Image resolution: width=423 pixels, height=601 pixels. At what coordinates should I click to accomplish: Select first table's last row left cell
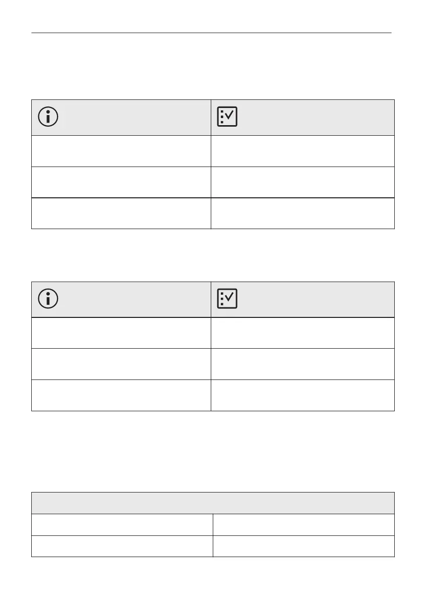(121, 213)
